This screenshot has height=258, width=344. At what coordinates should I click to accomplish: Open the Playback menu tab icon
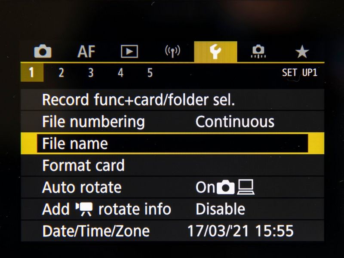(x=129, y=52)
